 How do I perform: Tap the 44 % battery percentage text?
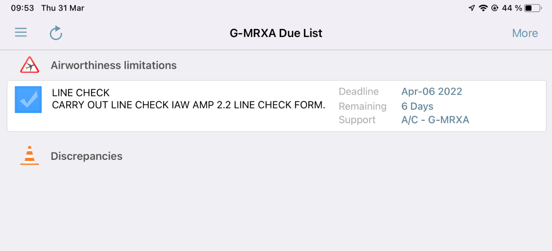pyautogui.click(x=512, y=8)
